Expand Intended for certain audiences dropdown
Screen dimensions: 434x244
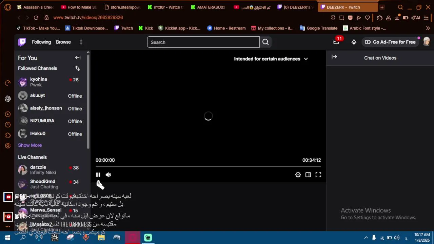(271, 59)
